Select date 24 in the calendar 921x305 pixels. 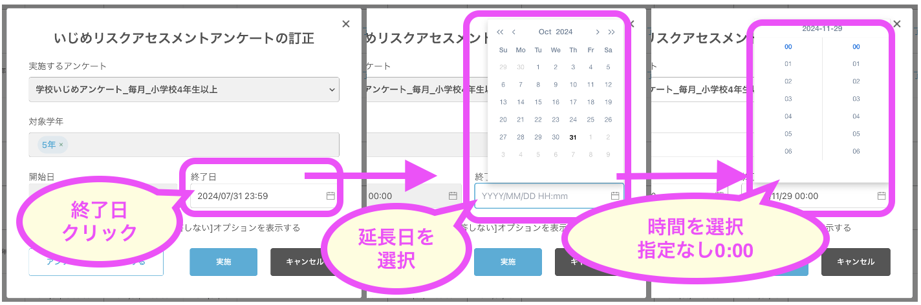tap(573, 120)
